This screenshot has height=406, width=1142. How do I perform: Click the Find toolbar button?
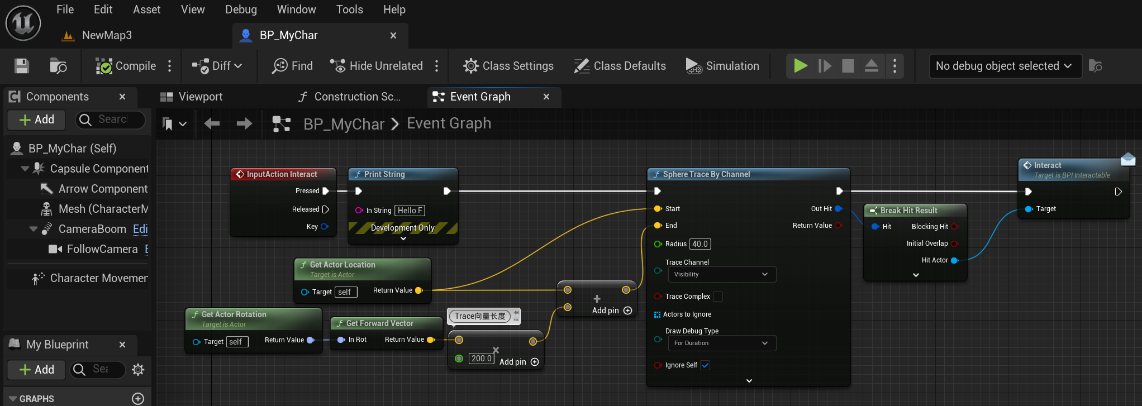[x=292, y=66]
